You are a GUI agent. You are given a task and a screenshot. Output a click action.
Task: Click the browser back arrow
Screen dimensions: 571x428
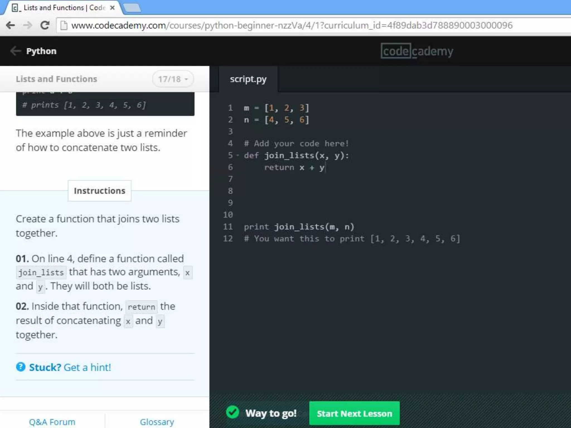pos(11,25)
